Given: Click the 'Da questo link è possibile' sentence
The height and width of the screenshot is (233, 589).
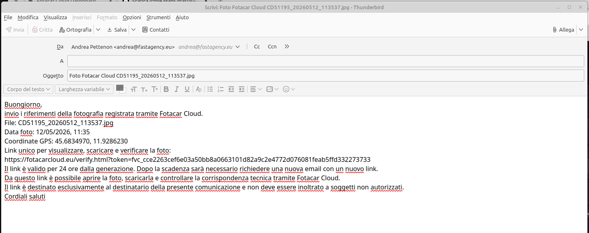Looking at the screenshot, I should [x=172, y=178].
